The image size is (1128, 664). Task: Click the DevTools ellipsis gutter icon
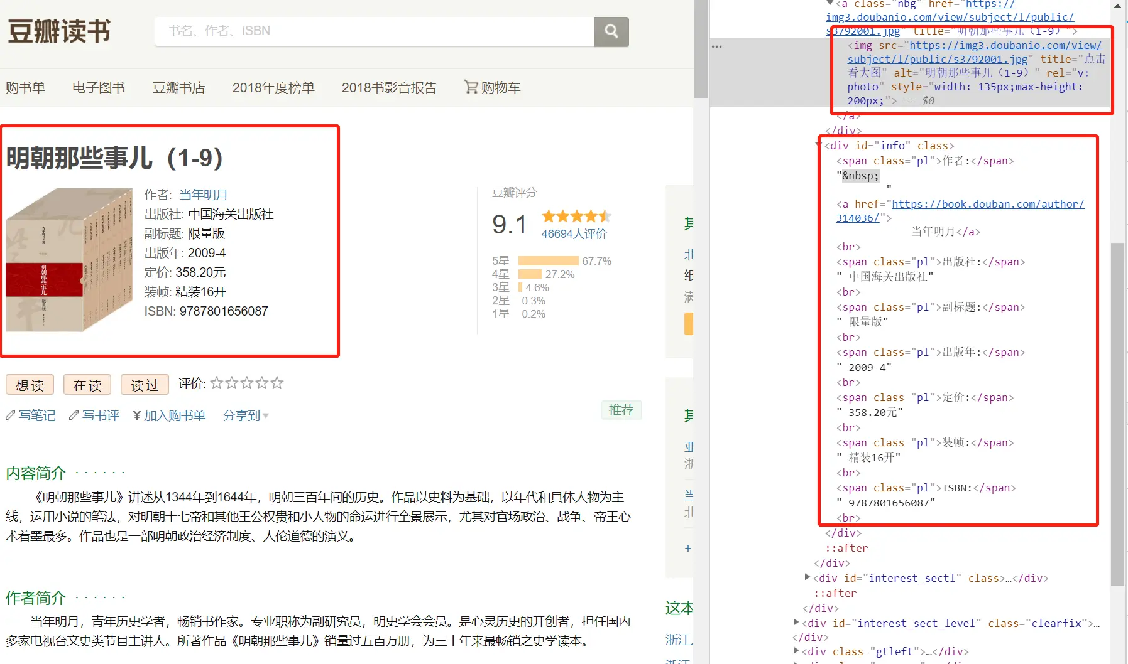[x=717, y=46]
